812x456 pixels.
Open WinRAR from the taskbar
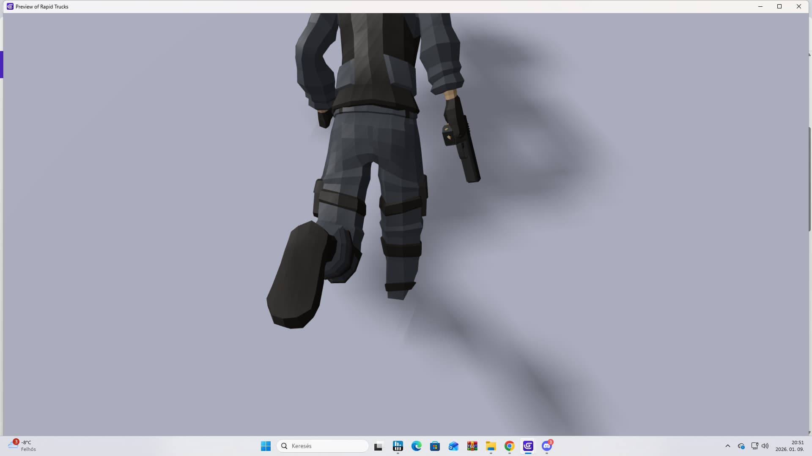click(472, 446)
